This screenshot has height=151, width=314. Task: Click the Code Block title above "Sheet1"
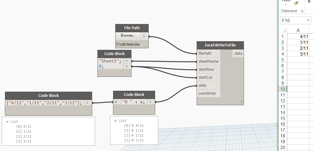pyautogui.click(x=114, y=54)
